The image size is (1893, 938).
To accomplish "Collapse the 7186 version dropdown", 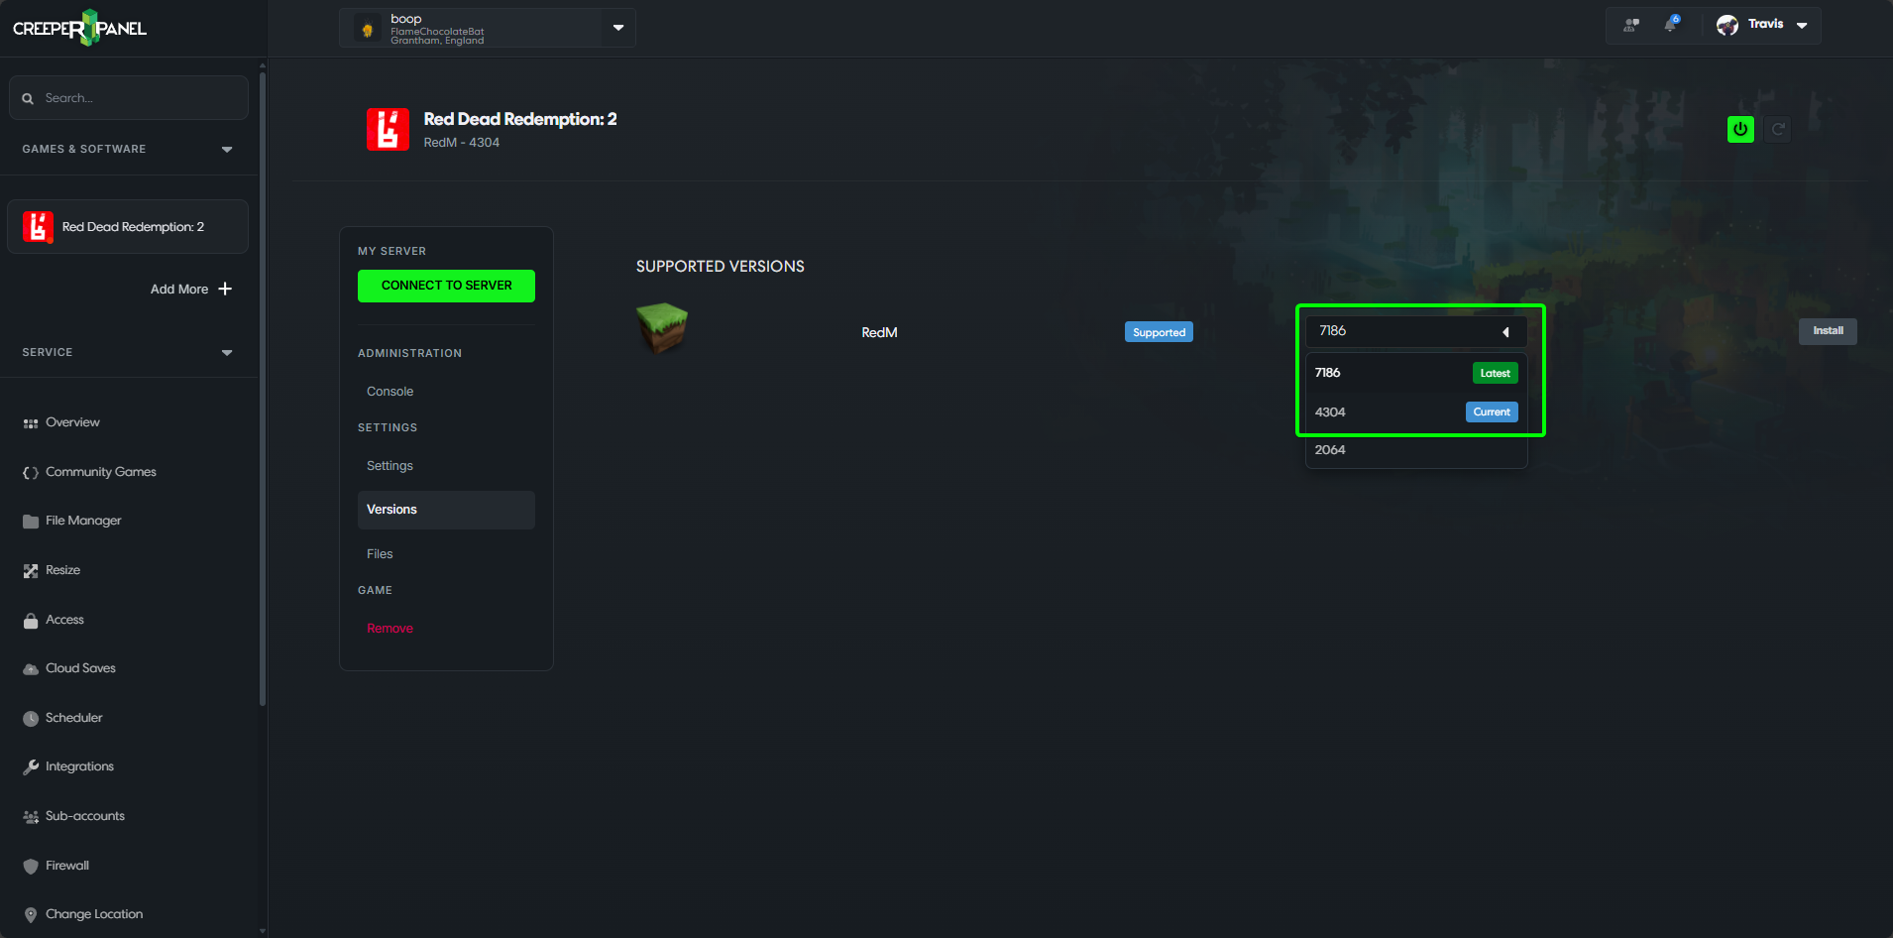I will click(1416, 331).
